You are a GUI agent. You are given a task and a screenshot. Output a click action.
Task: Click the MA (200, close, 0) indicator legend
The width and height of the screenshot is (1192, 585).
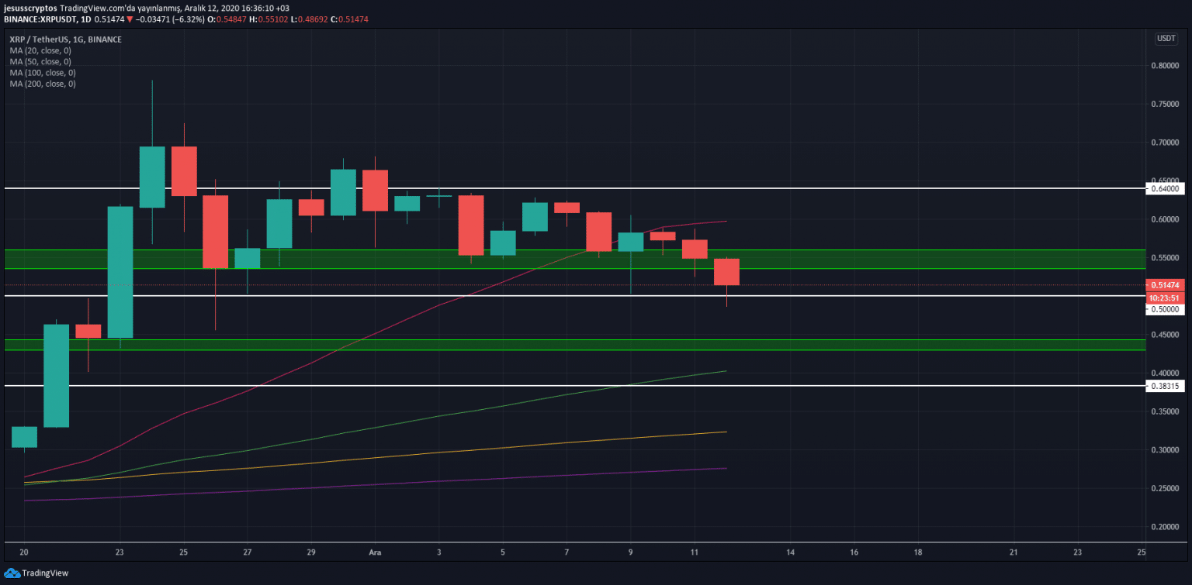[x=42, y=84]
